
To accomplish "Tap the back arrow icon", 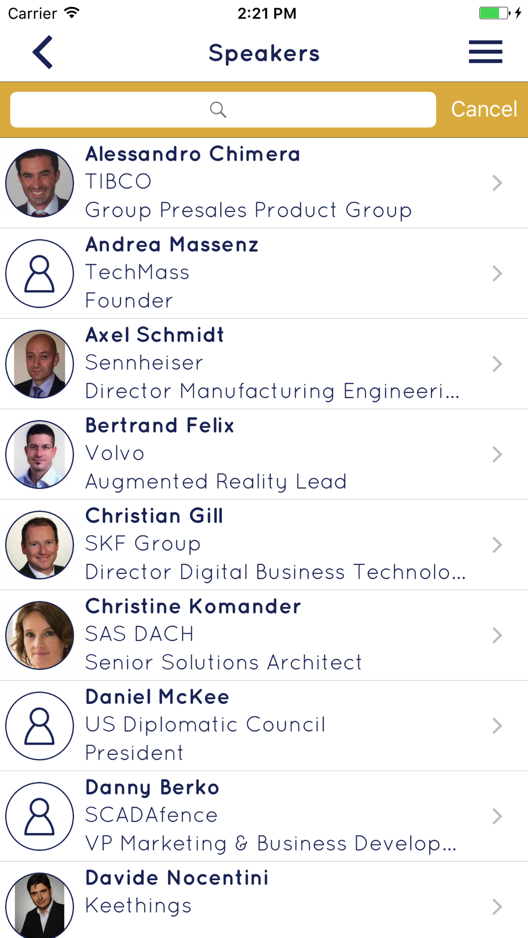I will coord(42,52).
